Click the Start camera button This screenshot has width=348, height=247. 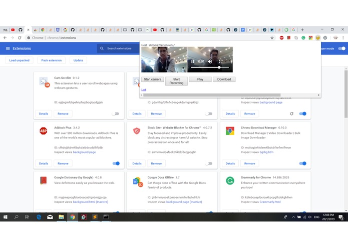coord(153,79)
